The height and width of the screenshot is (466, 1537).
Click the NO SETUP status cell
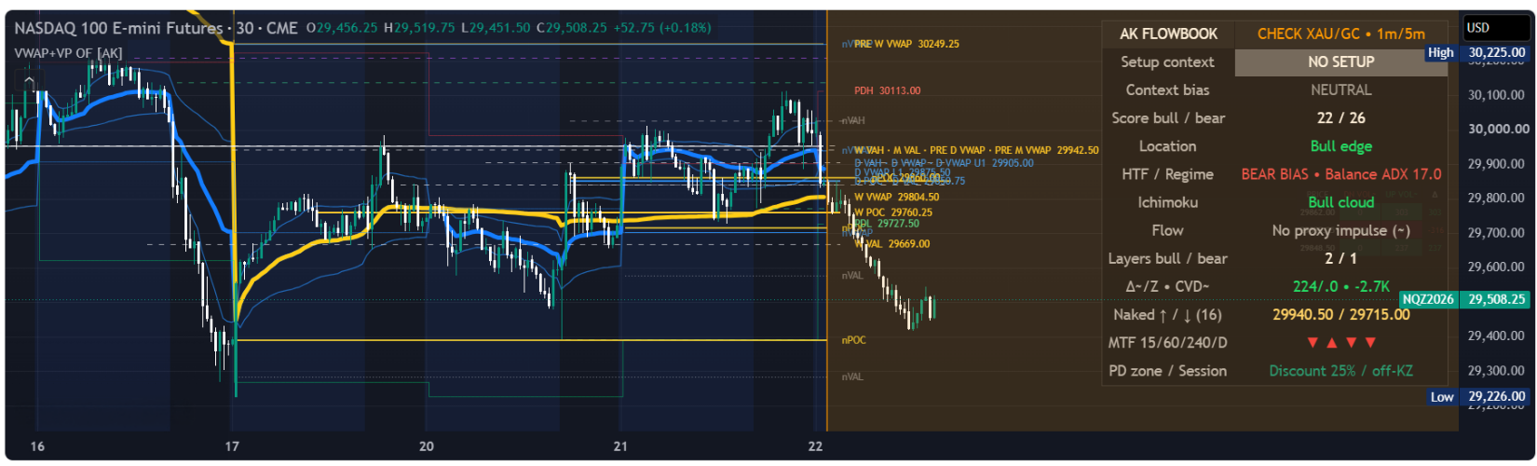[x=1340, y=62]
